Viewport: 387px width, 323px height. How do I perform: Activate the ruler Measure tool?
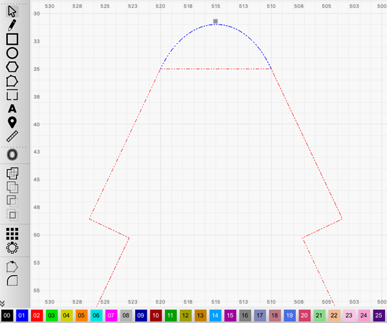click(x=12, y=136)
